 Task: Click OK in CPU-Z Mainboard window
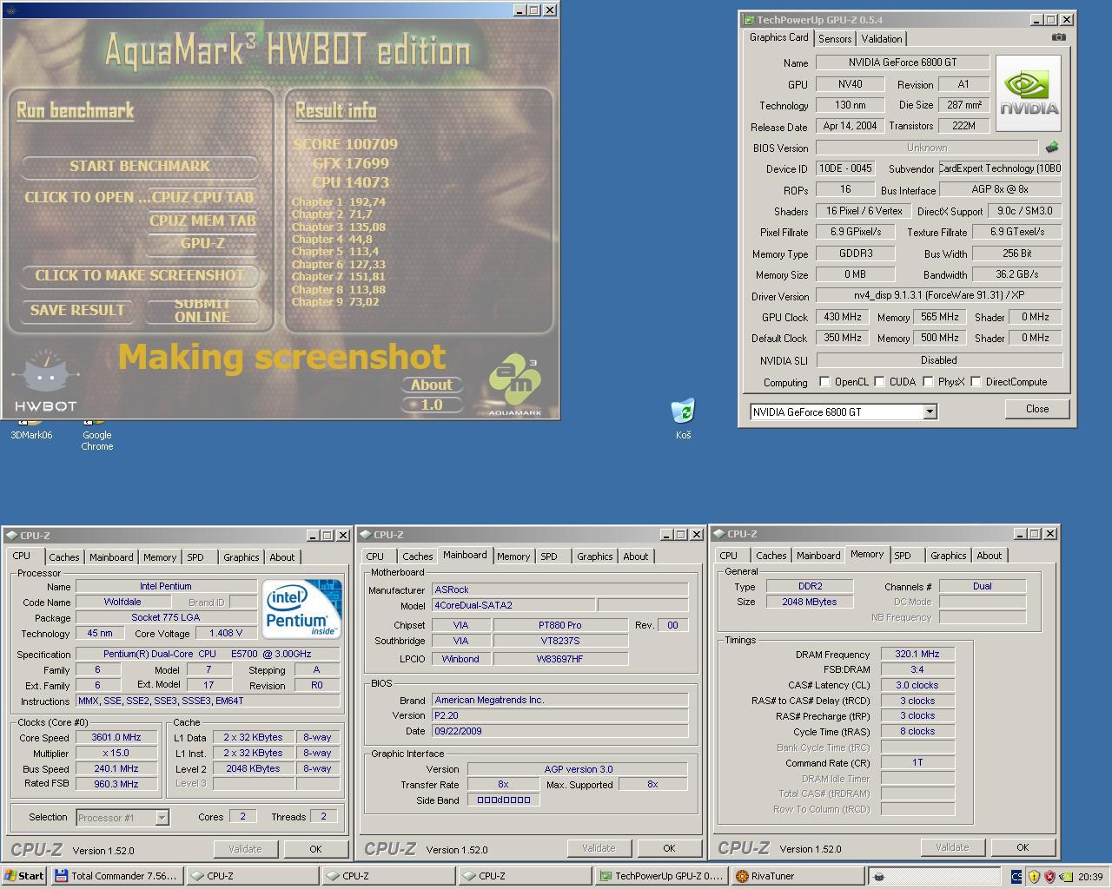coord(669,848)
